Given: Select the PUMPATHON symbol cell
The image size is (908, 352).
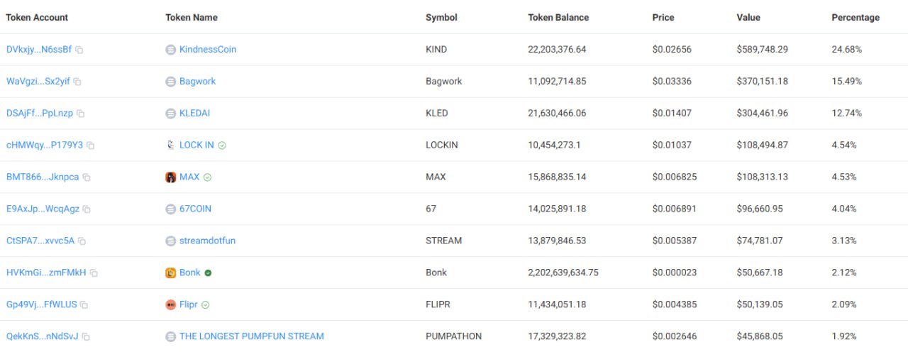Looking at the screenshot, I should pos(454,337).
